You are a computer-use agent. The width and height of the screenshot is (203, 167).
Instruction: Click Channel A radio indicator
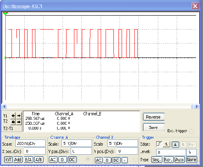[x=88, y=159]
